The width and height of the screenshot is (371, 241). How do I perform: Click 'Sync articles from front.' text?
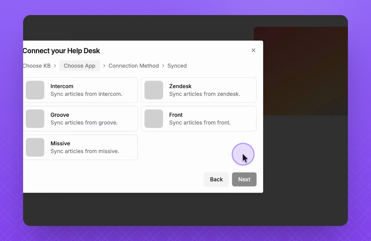(200, 123)
